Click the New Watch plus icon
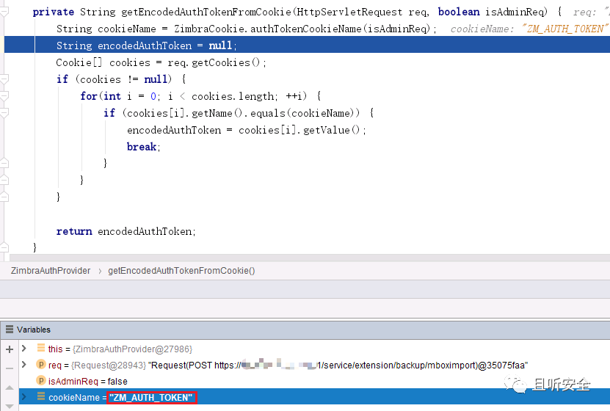The width and height of the screenshot is (610, 411). (x=10, y=349)
